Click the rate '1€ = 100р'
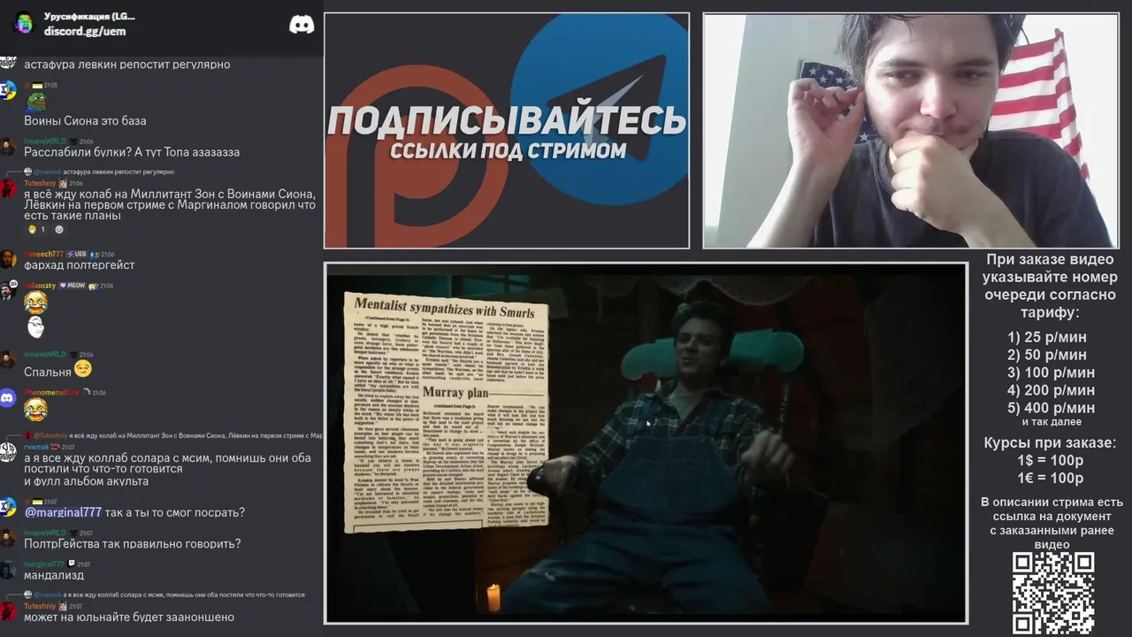 point(1050,479)
